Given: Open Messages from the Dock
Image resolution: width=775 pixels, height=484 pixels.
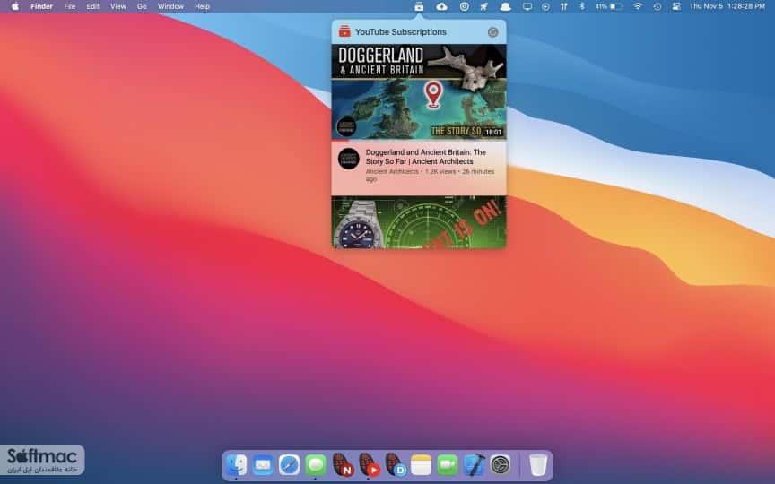Looking at the screenshot, I should (x=316, y=465).
